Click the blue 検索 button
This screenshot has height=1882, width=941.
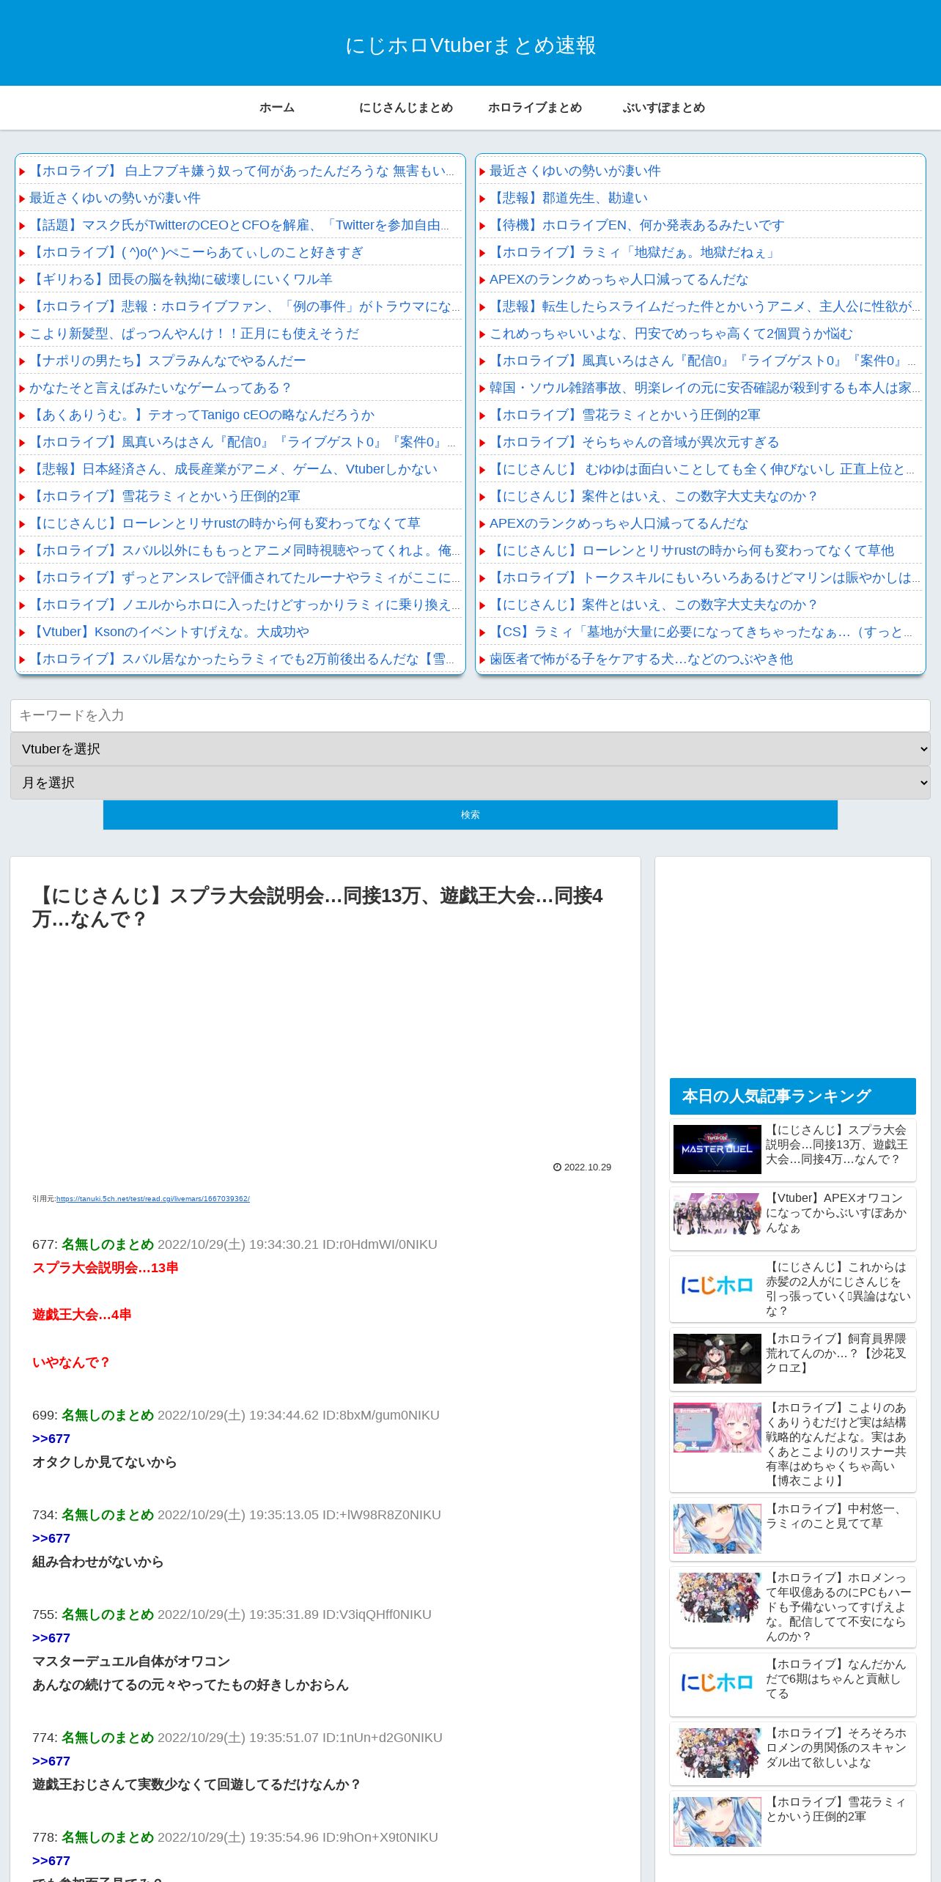[471, 815]
